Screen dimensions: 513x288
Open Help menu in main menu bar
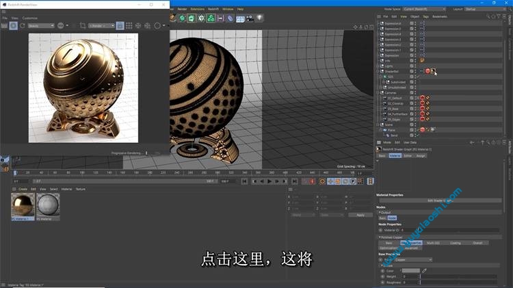(x=240, y=9)
